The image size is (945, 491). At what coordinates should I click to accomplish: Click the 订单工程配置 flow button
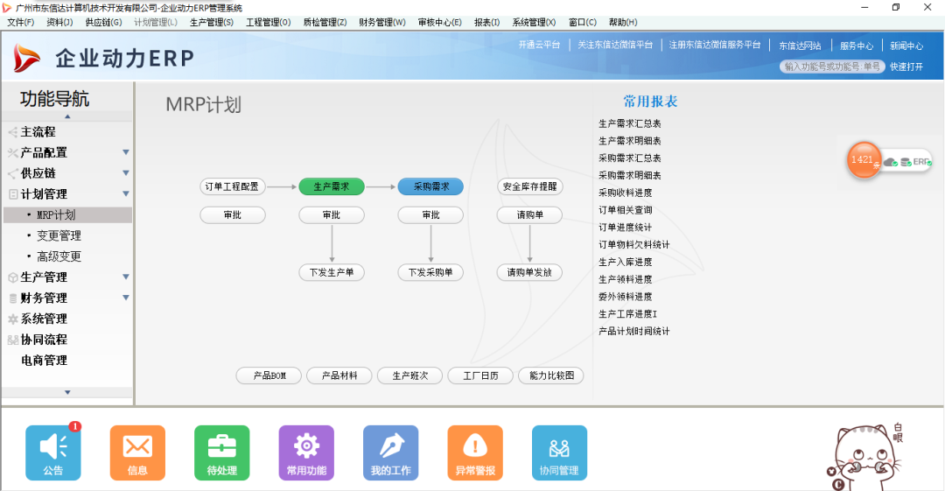(232, 187)
